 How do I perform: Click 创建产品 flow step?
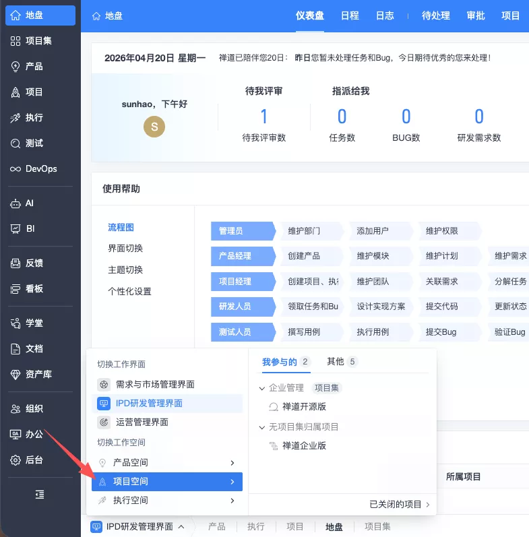click(x=311, y=256)
